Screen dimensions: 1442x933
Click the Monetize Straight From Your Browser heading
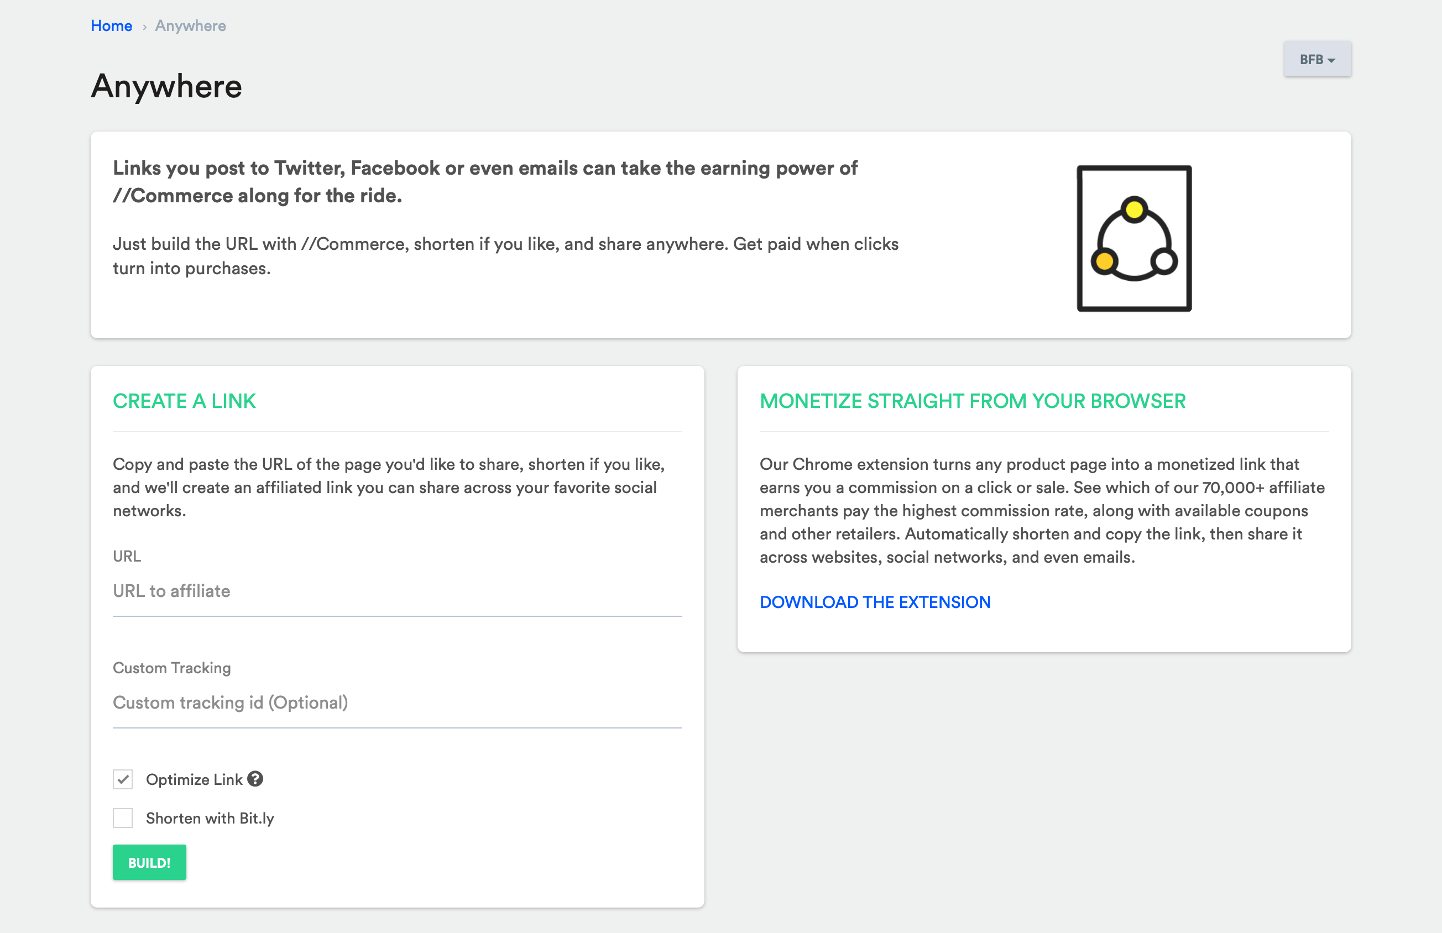(973, 401)
